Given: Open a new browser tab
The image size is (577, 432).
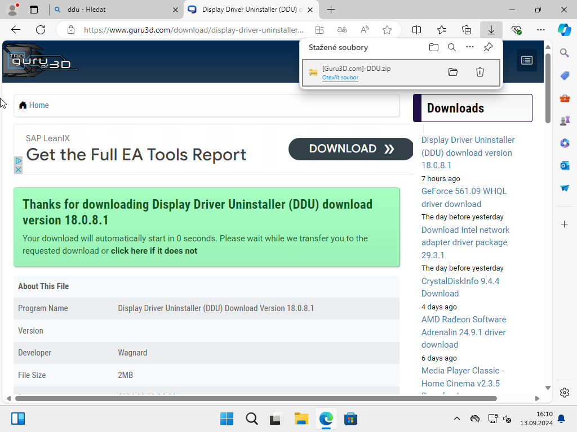Looking at the screenshot, I should coord(331,10).
